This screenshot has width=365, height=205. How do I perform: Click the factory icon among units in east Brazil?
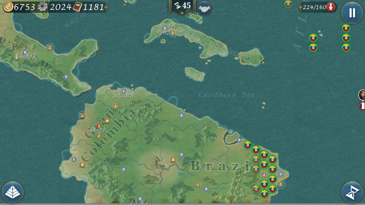264,174
